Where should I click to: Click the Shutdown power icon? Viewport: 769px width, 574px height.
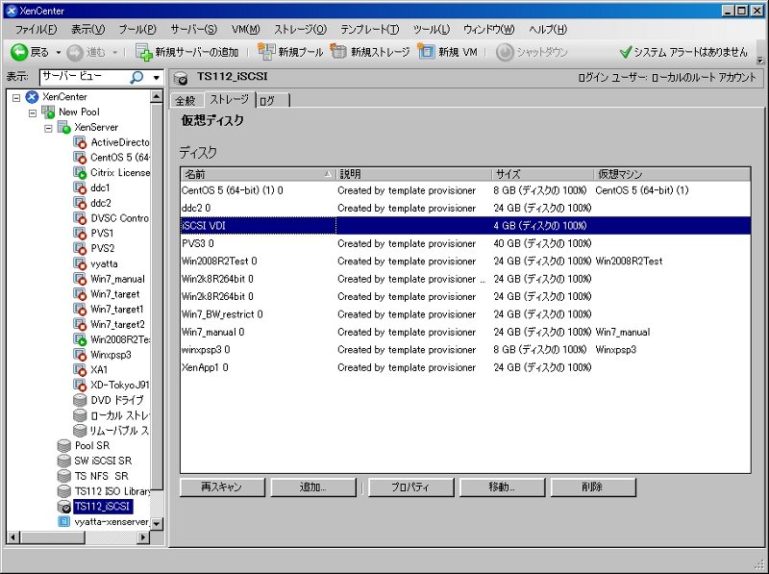505,52
